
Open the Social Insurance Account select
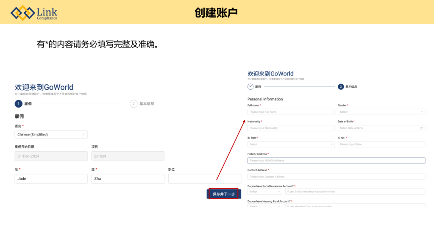264,191
